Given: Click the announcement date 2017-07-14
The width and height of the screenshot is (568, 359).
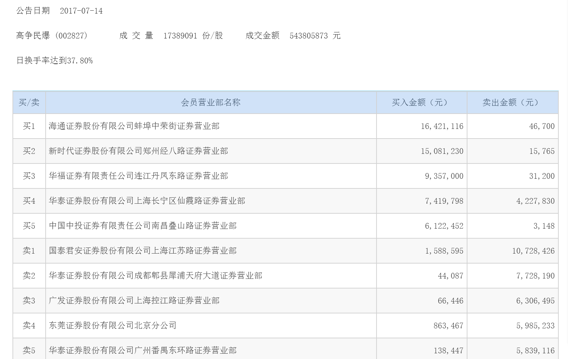Looking at the screenshot, I should point(81,11).
